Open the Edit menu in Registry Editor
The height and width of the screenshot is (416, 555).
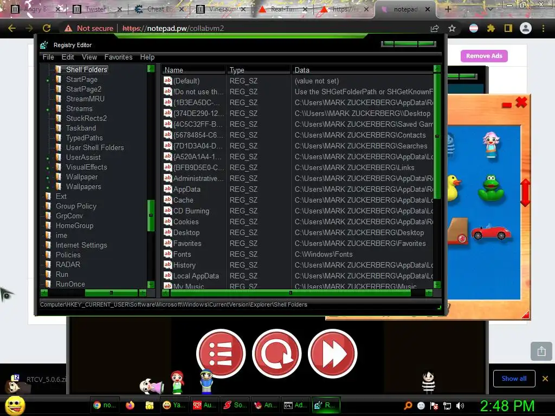coord(68,57)
